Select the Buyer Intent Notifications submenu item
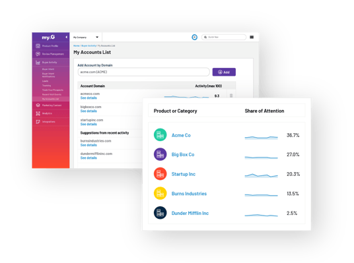 click(x=48, y=75)
